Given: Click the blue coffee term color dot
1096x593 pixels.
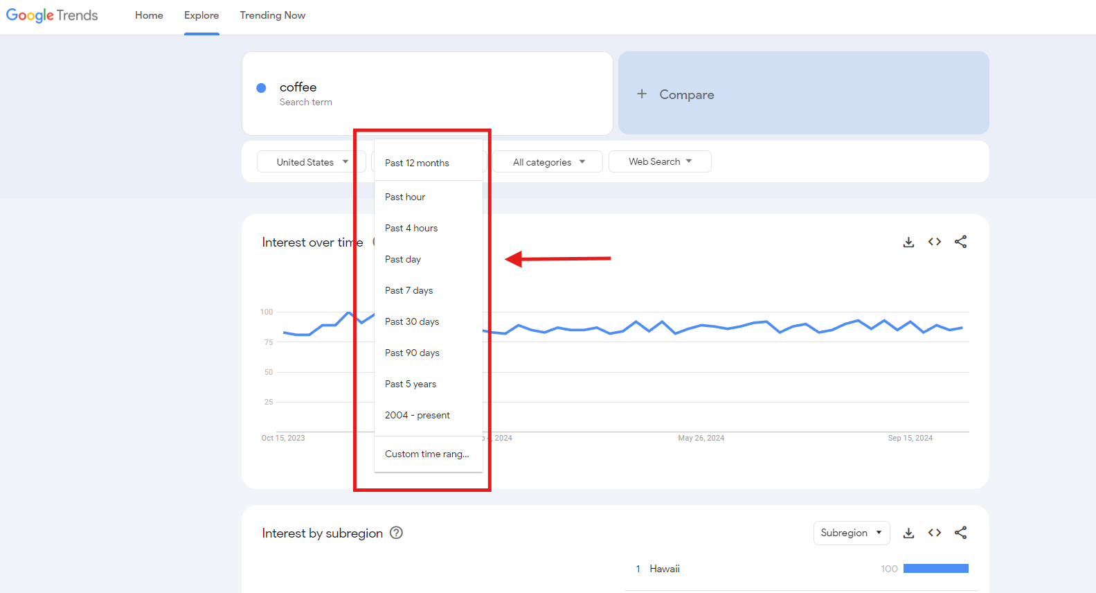Looking at the screenshot, I should click(x=261, y=88).
